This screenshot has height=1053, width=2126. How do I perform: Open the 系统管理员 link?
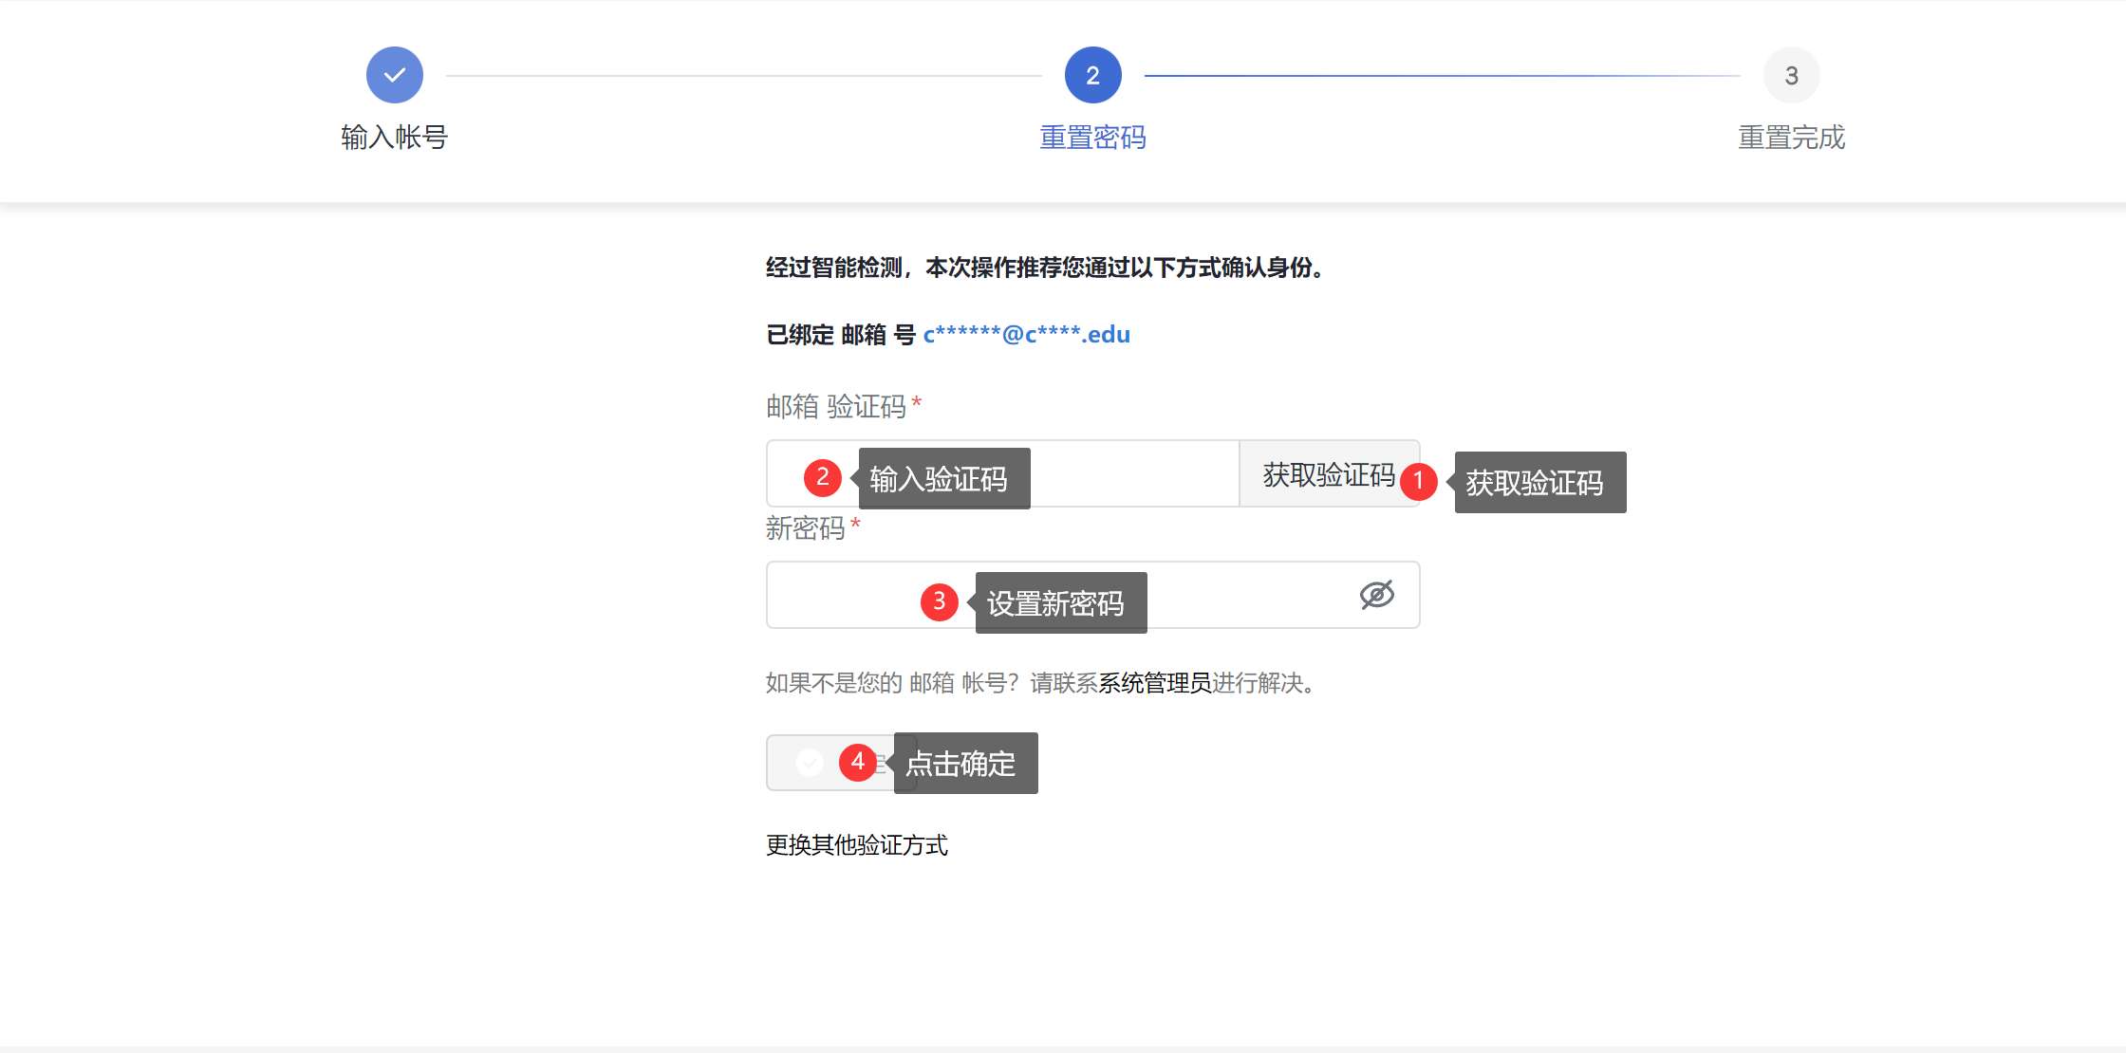coord(1154,683)
